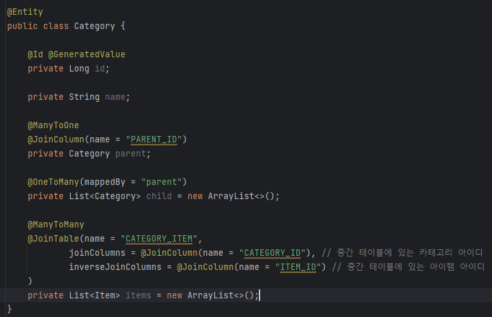Click List<Category> type declaration
492x317 pixels.
click(105, 196)
